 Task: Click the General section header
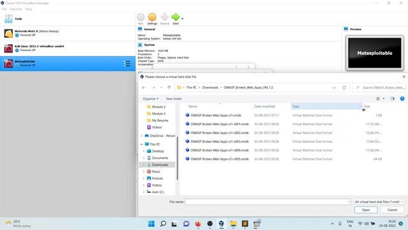pos(149,29)
